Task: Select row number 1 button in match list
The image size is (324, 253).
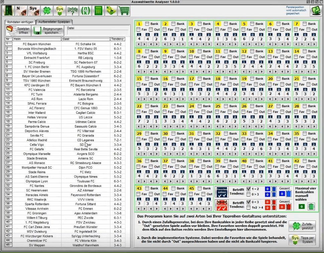Action: coord(8,44)
